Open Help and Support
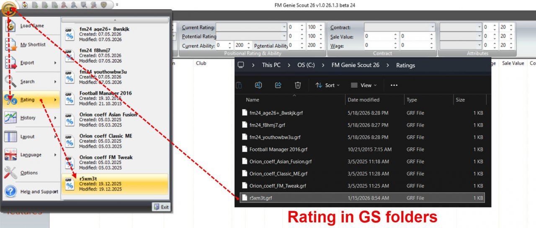Image resolution: width=536 pixels, height=228 pixels. click(x=31, y=192)
